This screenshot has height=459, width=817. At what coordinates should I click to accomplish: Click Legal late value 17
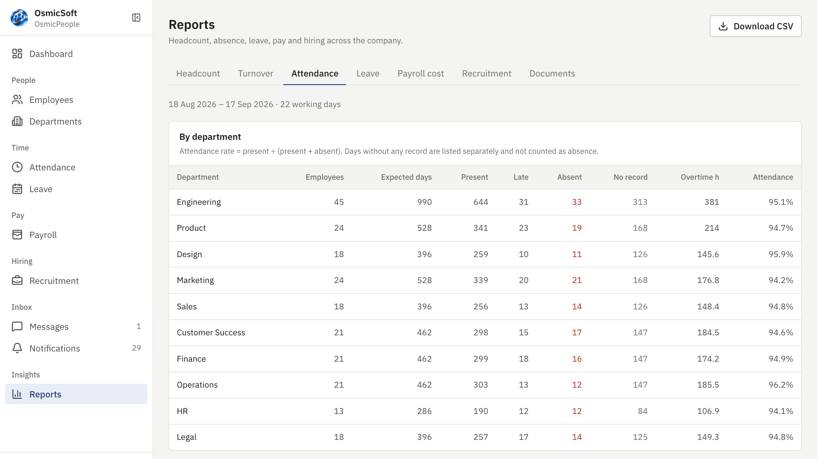click(523, 437)
